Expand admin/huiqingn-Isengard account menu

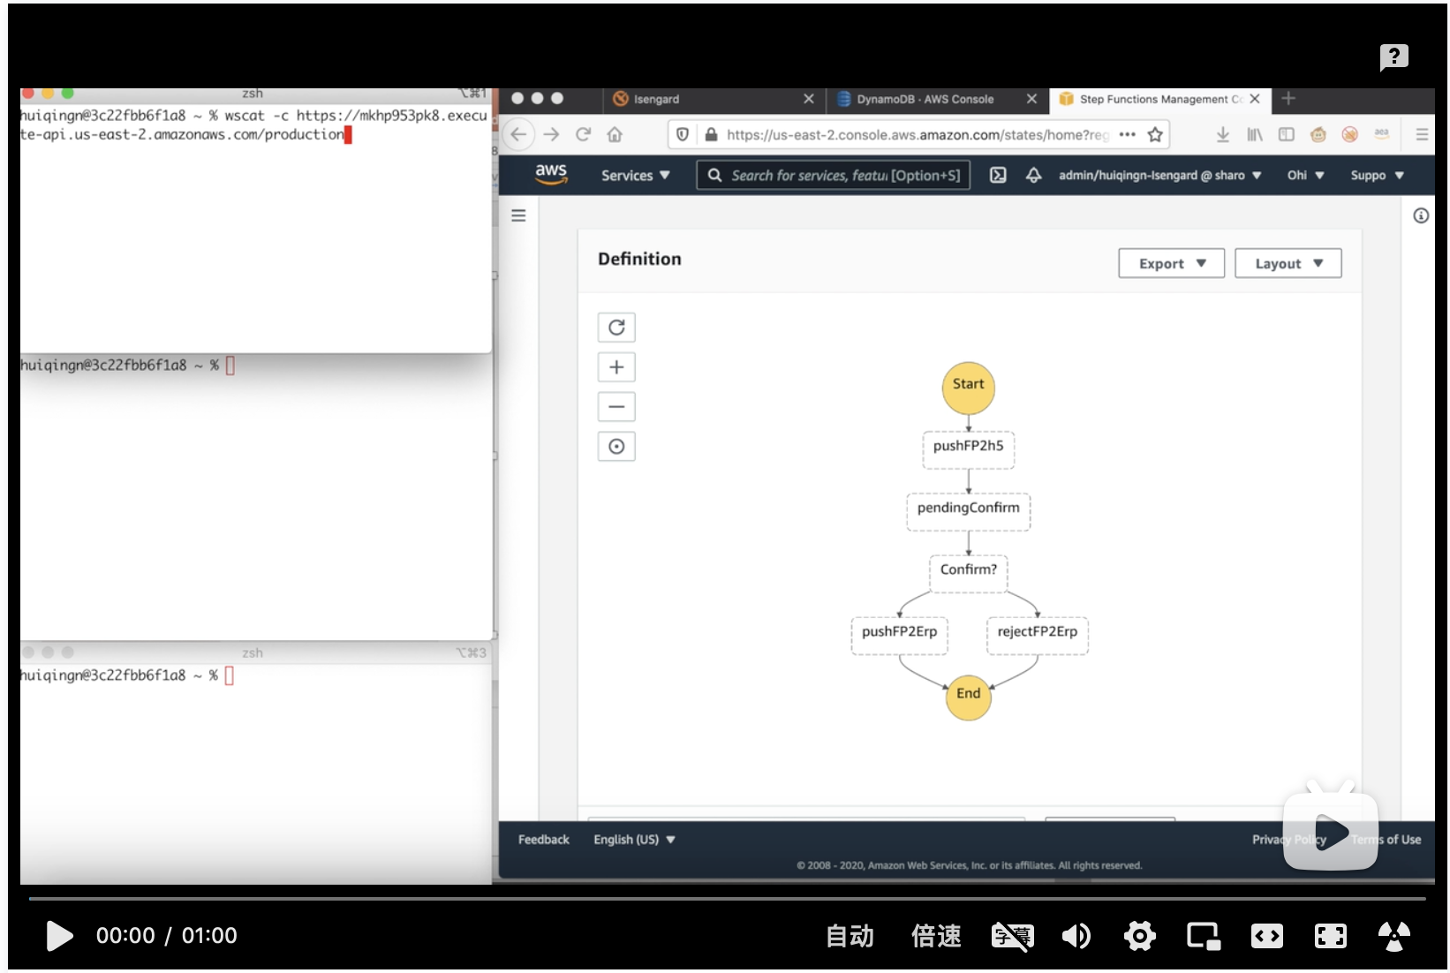1159,175
